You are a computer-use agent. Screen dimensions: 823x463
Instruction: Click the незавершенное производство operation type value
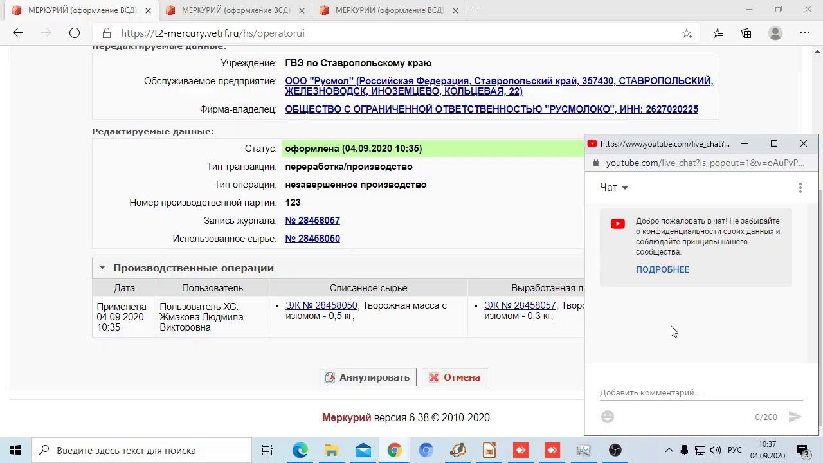[356, 185]
